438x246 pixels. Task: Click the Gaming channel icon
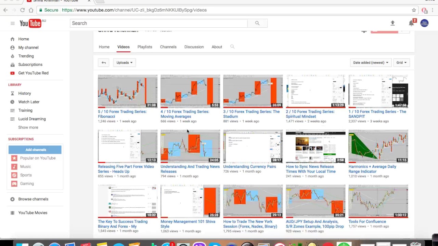(14, 184)
